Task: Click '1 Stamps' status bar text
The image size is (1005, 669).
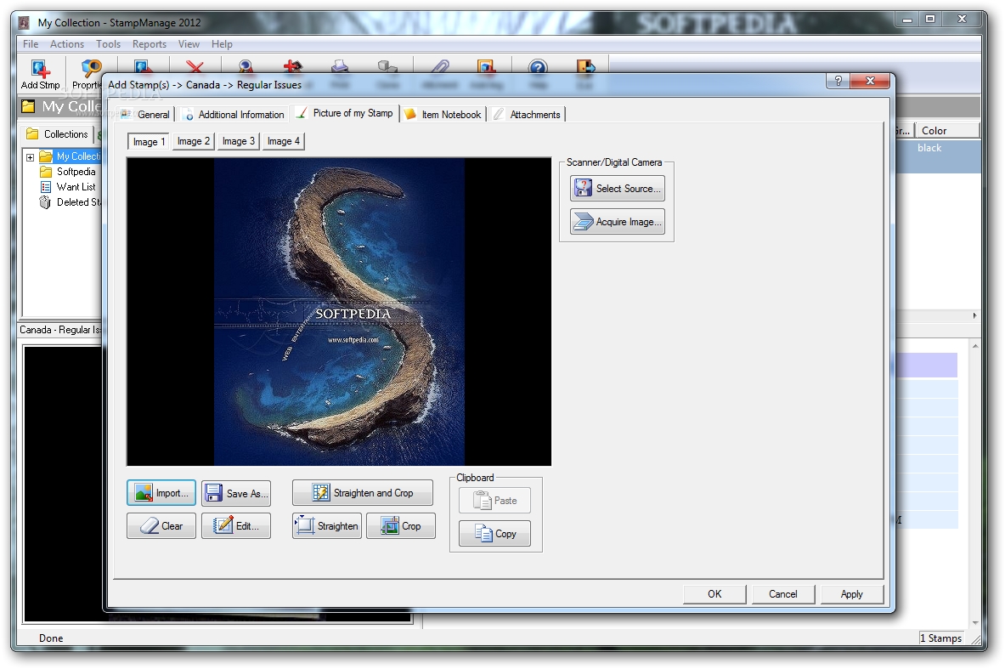Action: point(940,638)
